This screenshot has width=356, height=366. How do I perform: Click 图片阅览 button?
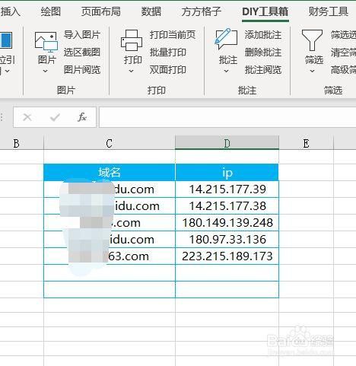pyautogui.click(x=82, y=70)
